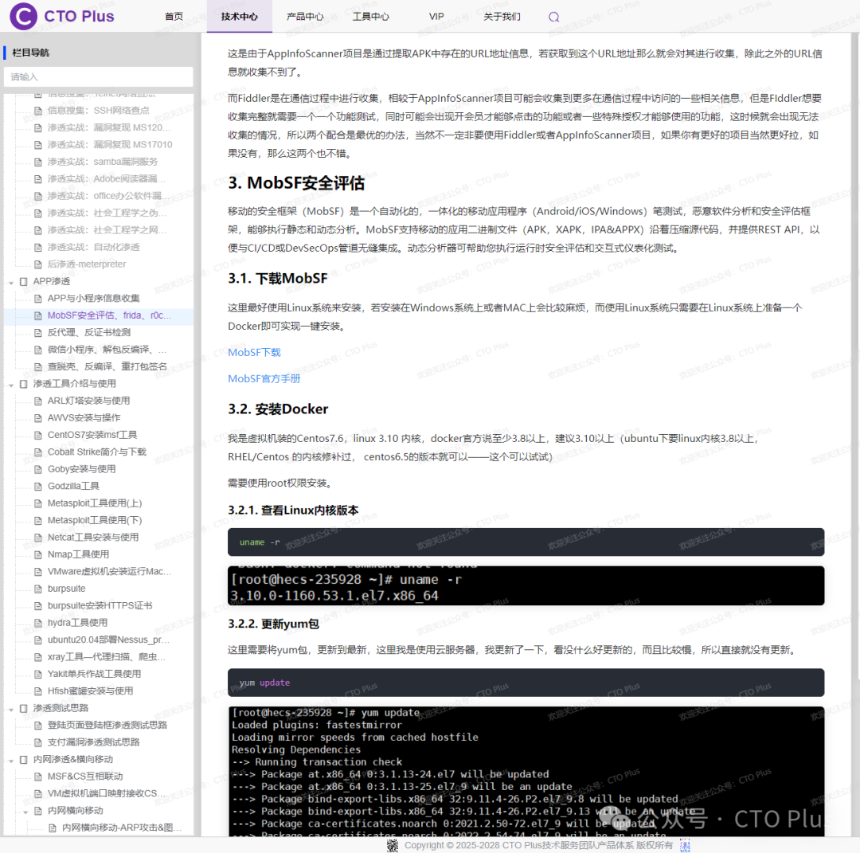Click the CTO Plus logo icon
This screenshot has height=853, width=860.
click(23, 16)
